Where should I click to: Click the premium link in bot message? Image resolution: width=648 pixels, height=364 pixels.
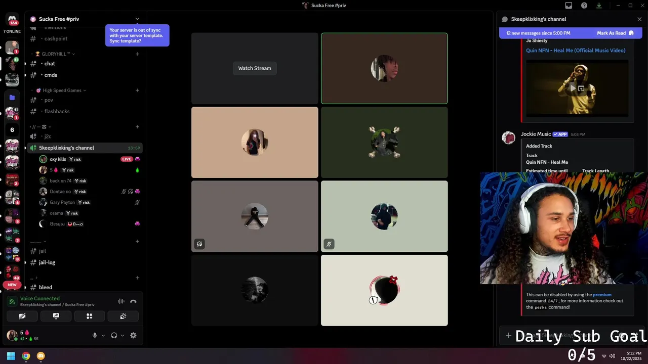tap(602, 295)
